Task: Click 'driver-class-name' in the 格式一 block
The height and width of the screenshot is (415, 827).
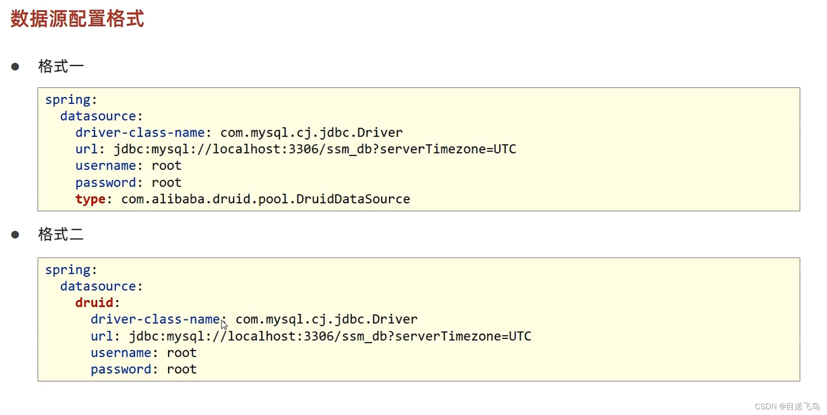Action: [x=140, y=133]
